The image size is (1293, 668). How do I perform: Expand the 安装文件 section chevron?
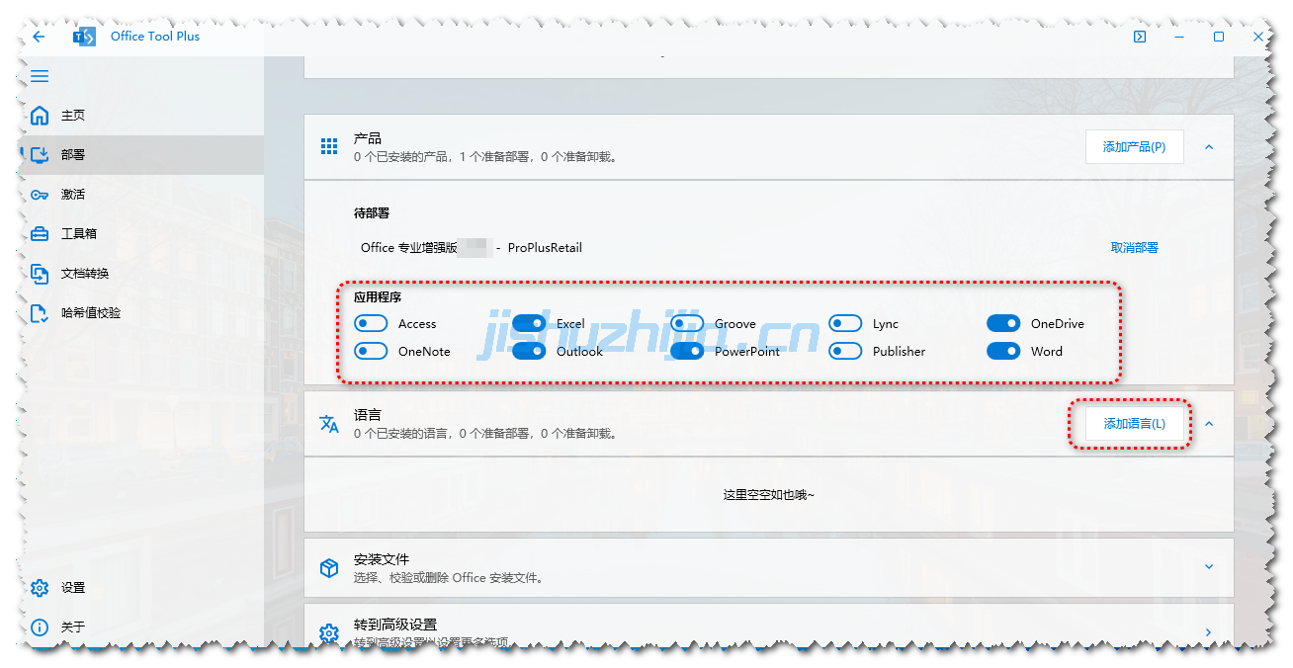[1208, 567]
